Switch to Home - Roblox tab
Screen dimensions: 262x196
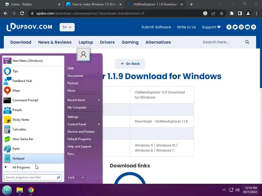coord(33,4)
